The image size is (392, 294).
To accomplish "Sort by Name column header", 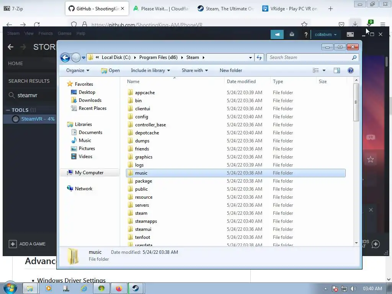I will [x=133, y=82].
